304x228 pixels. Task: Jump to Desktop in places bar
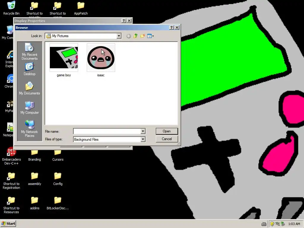29,69
